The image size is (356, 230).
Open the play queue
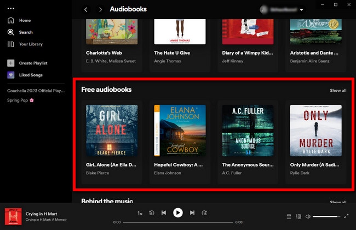289,217
